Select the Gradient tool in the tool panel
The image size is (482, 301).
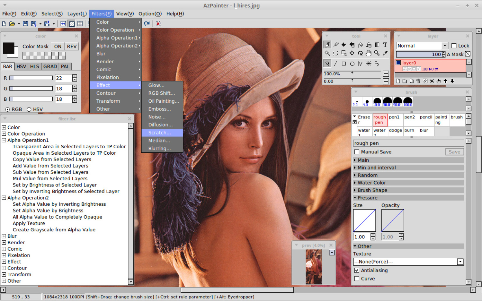coord(377,45)
